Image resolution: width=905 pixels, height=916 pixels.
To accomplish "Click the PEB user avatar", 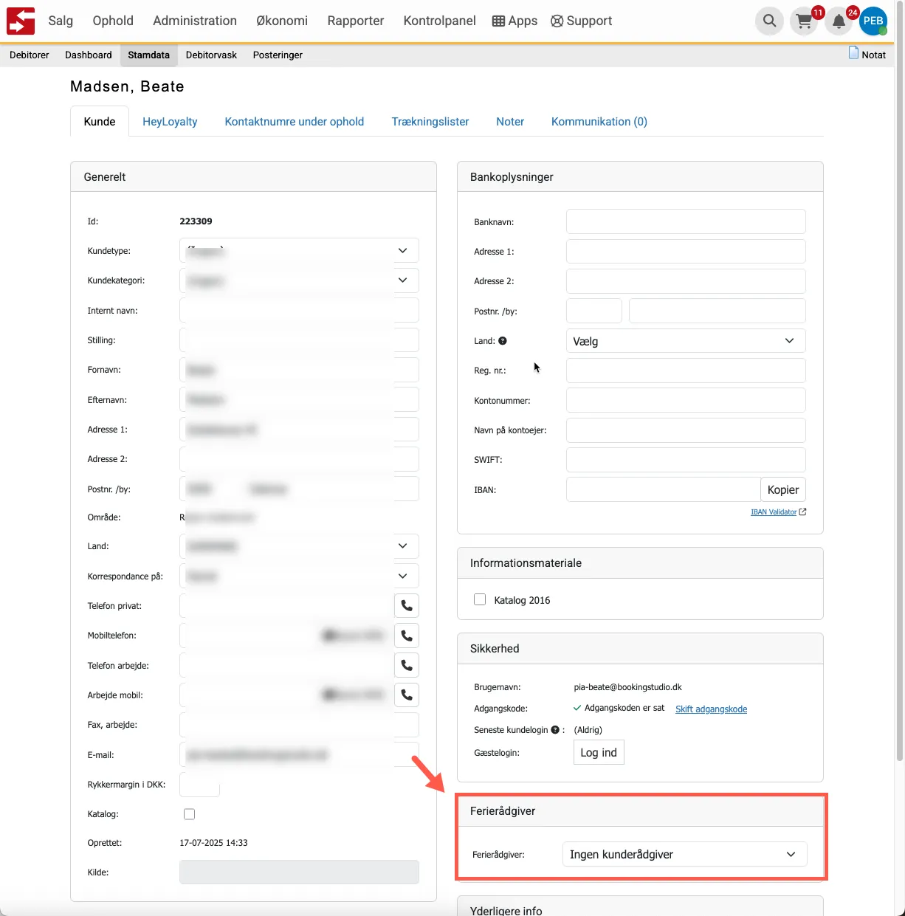I will (873, 21).
